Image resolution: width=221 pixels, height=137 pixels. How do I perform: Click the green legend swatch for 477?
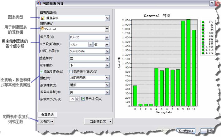203,22
